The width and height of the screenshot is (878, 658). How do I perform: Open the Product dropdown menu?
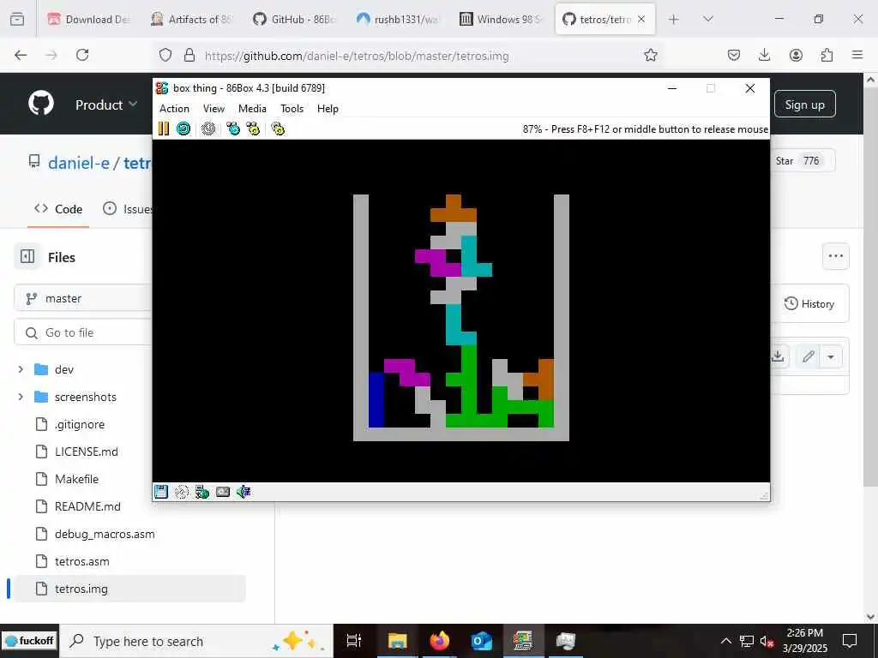tap(106, 105)
